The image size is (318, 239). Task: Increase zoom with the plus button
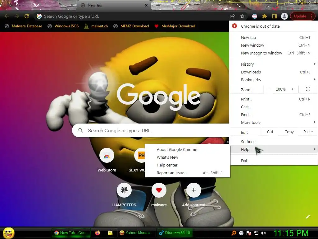click(x=292, y=89)
